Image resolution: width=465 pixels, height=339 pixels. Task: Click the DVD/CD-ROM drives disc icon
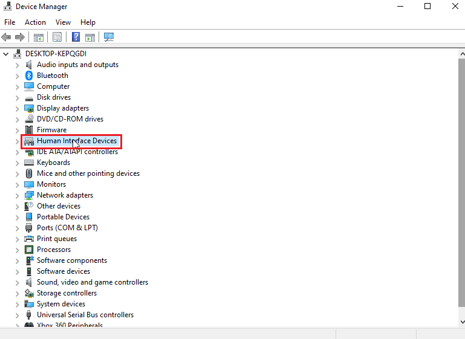click(x=29, y=119)
